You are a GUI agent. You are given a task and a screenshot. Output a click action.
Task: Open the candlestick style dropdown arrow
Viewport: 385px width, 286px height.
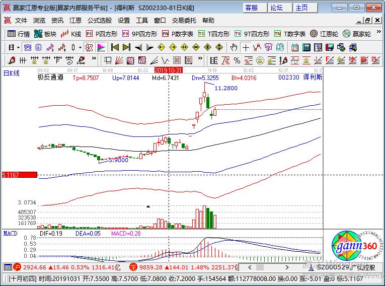[x=80, y=47]
